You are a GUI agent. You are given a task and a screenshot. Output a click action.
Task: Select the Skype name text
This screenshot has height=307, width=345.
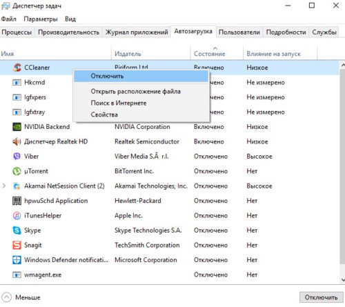point(32,230)
